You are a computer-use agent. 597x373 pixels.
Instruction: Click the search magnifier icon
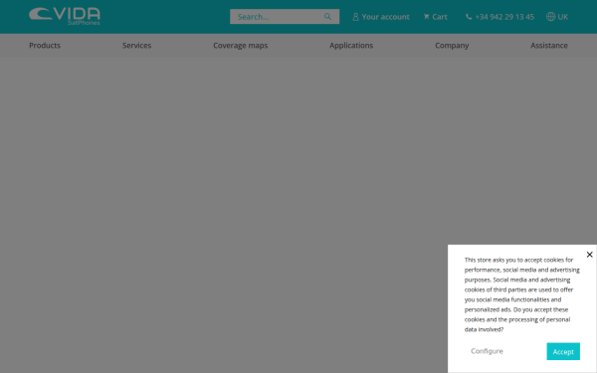(x=327, y=16)
